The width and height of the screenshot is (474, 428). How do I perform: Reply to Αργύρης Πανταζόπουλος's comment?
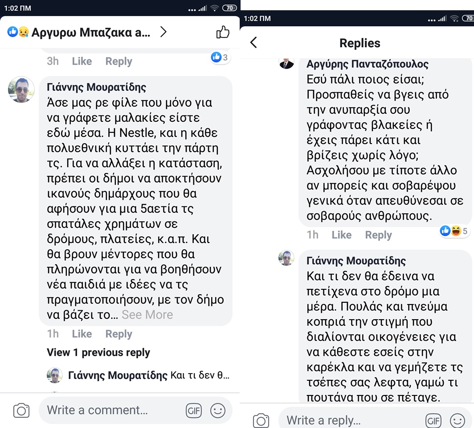click(378, 235)
